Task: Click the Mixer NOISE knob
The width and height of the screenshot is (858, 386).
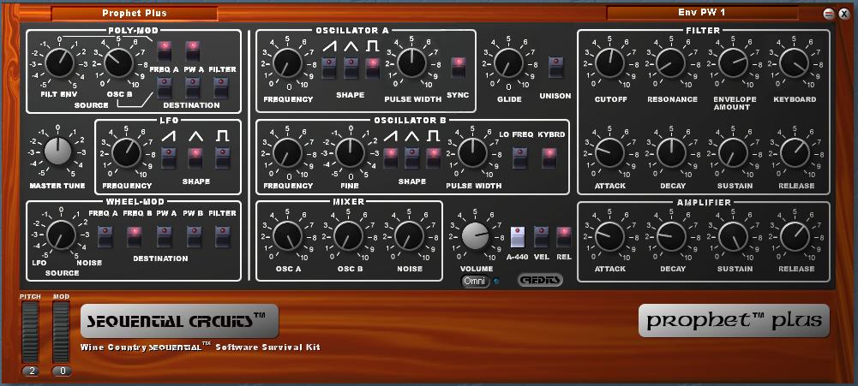Action: 409,235
